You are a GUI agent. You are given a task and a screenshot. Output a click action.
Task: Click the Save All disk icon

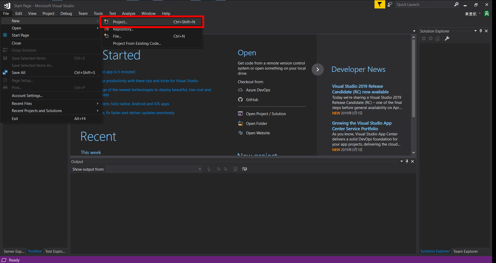point(5,73)
